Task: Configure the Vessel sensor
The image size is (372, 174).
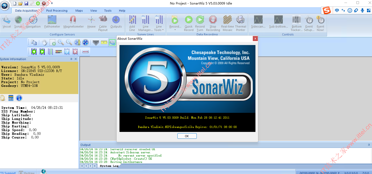Action: (x=7, y=22)
